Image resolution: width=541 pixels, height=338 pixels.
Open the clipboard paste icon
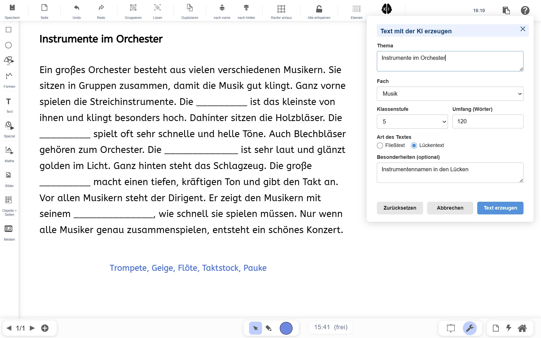click(x=506, y=10)
